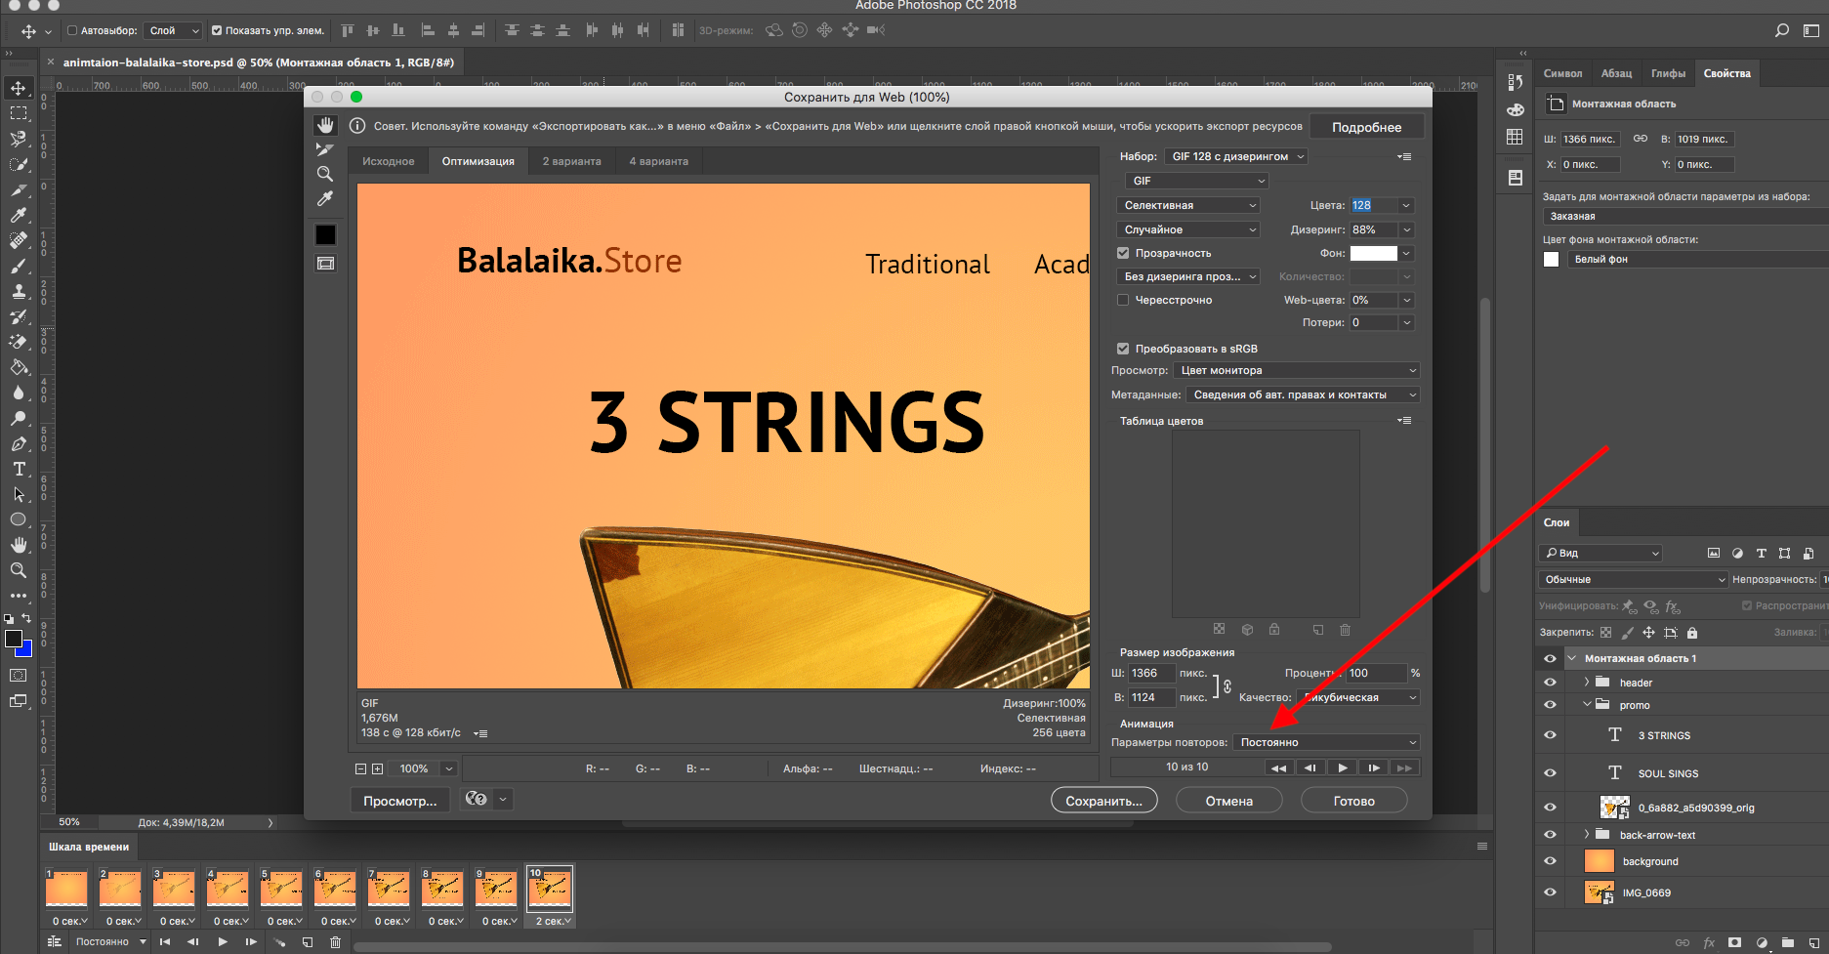Select the Ellipse shape tool
1829x954 pixels.
19,519
